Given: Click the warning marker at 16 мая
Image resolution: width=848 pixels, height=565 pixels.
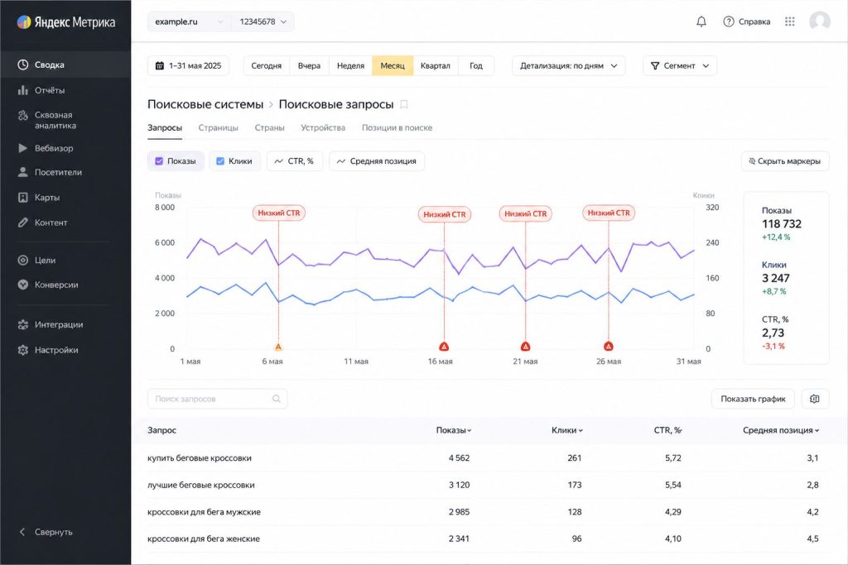Looking at the screenshot, I should coord(444,347).
